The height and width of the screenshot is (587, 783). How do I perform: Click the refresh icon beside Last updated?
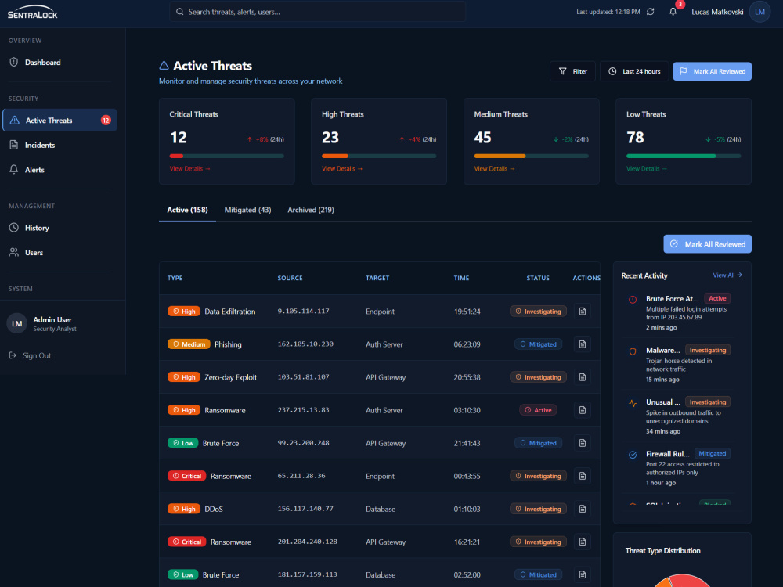(650, 12)
